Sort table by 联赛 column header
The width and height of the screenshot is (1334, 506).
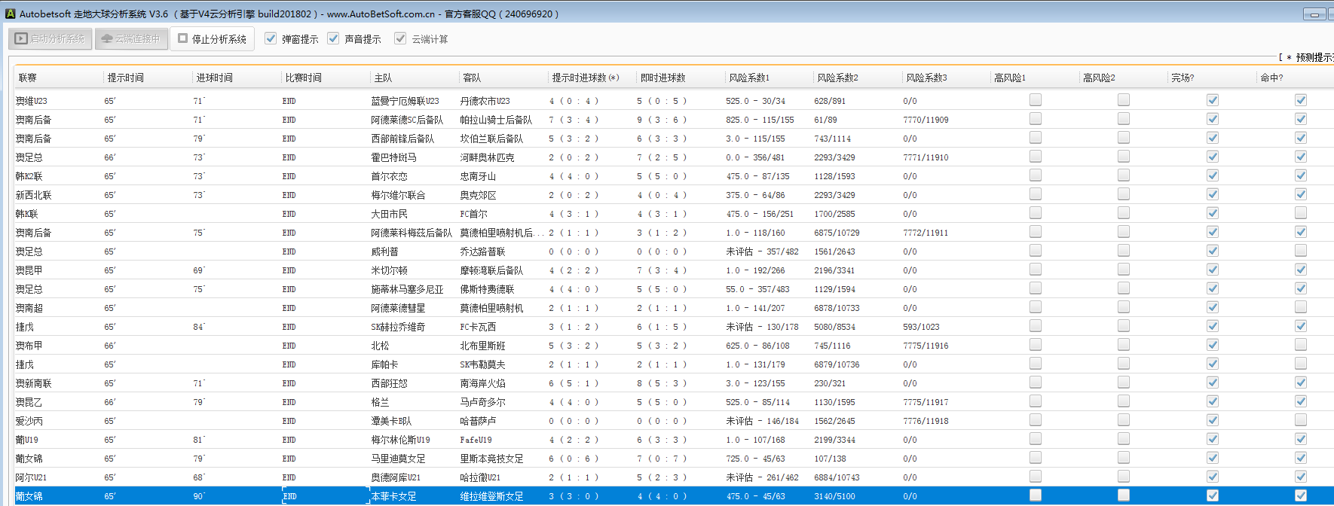[x=28, y=78]
